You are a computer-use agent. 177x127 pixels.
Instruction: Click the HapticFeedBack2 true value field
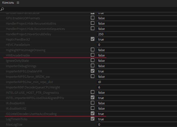coord(137,39)
